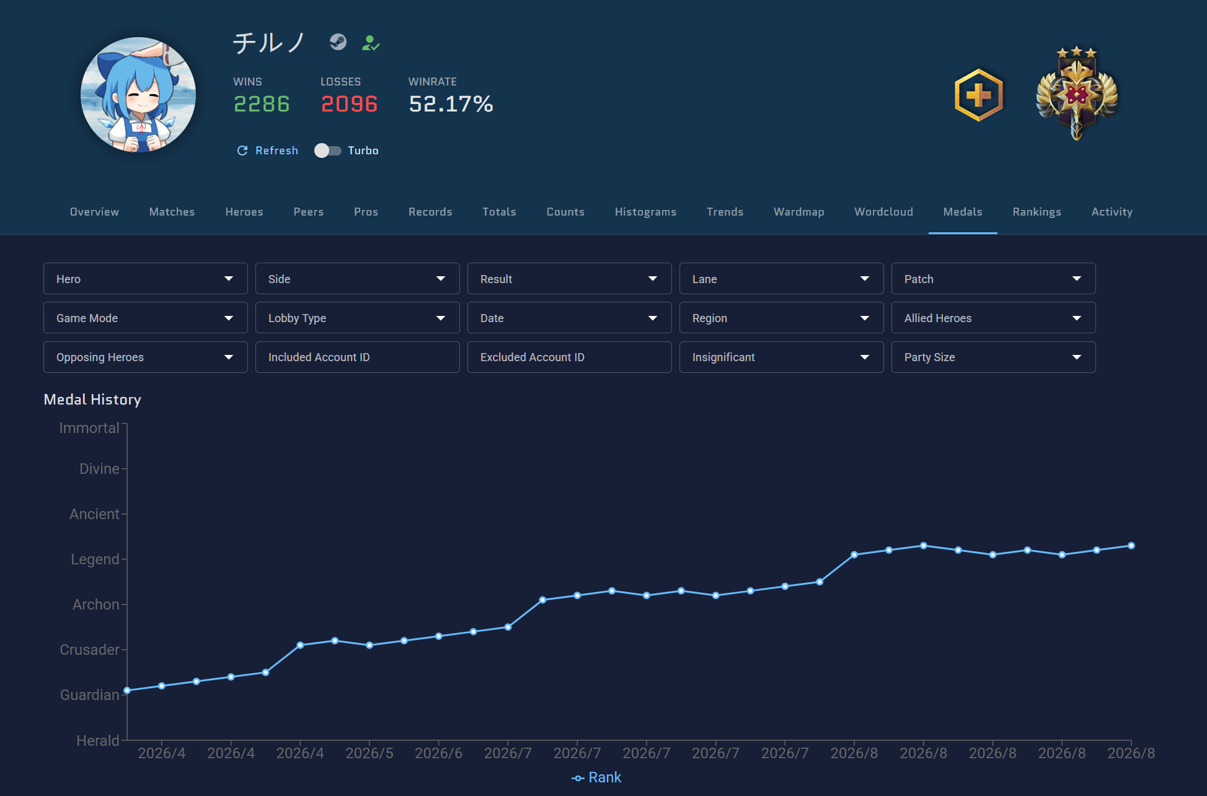Click the Crusader axis label
This screenshot has width=1207, height=796.
pyautogui.click(x=89, y=650)
